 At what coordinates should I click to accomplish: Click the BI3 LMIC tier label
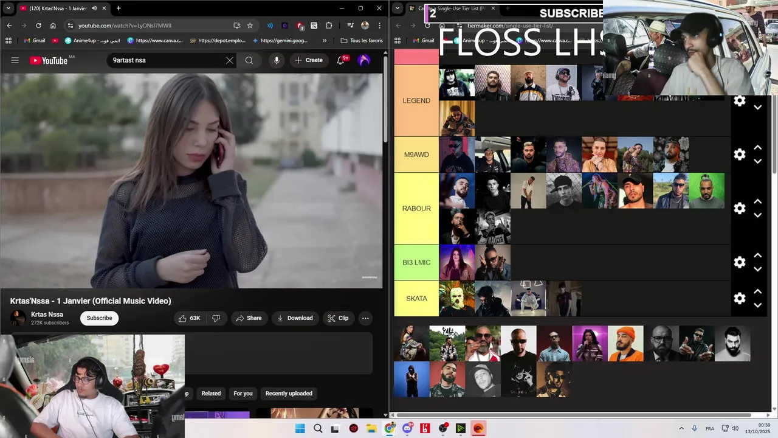(416, 263)
